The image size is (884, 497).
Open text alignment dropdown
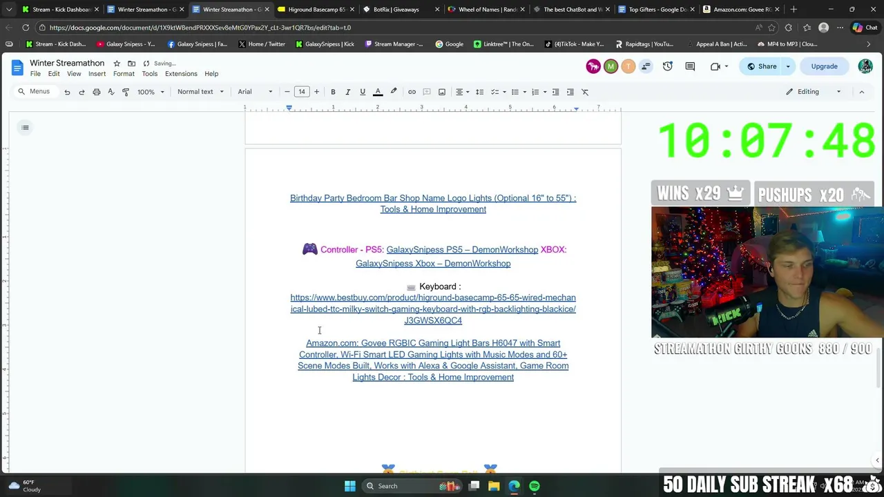coord(462,92)
